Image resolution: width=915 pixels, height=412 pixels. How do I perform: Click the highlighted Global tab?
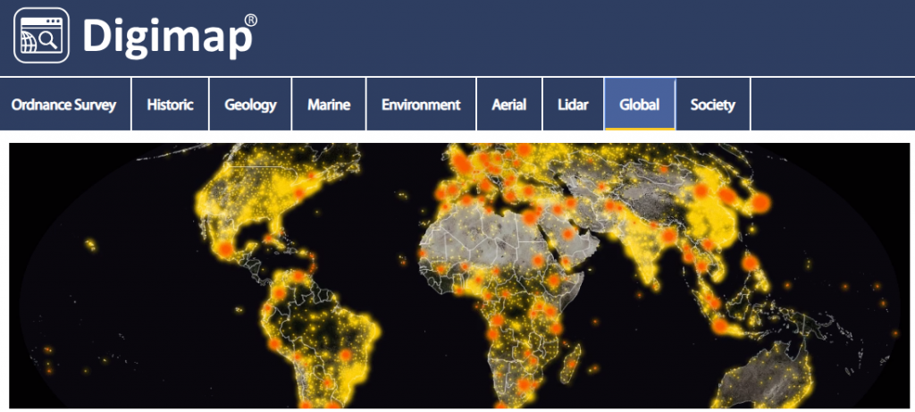point(639,105)
